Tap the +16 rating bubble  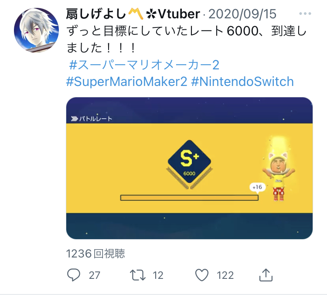coord(257,187)
